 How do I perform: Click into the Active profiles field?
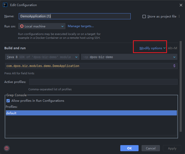(x=103, y=82)
